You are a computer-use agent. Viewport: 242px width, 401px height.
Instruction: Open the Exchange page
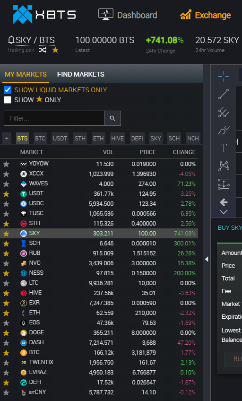click(206, 15)
